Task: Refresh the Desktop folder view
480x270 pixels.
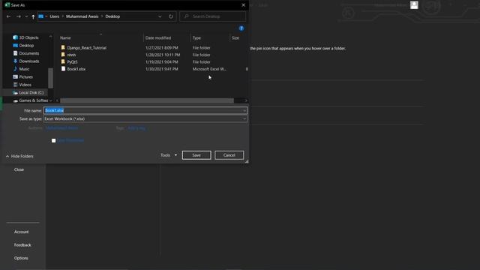Action: pos(171,16)
